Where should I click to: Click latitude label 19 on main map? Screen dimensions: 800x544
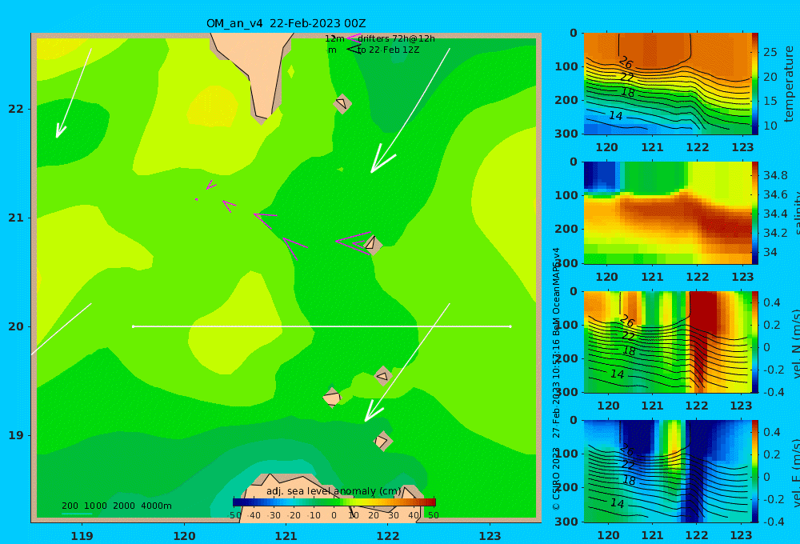[x=16, y=435]
